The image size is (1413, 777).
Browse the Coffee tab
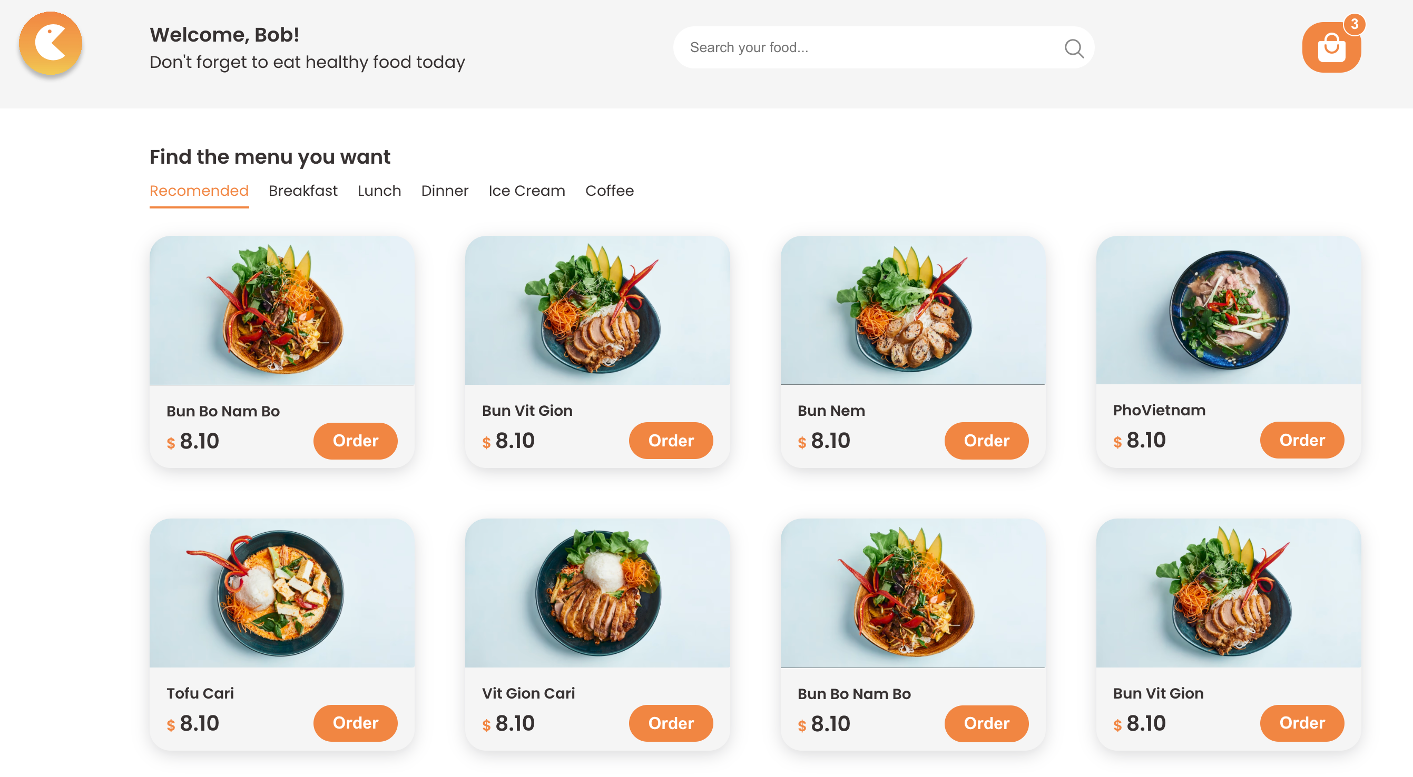610,191
